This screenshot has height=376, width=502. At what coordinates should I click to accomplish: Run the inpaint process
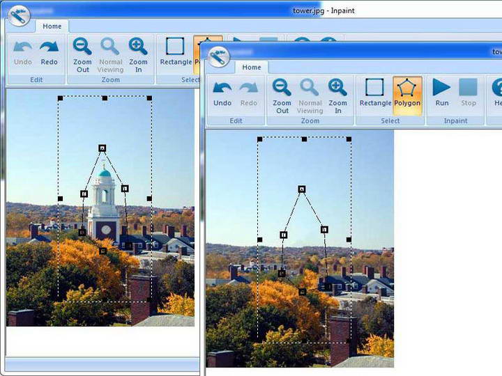click(x=442, y=93)
